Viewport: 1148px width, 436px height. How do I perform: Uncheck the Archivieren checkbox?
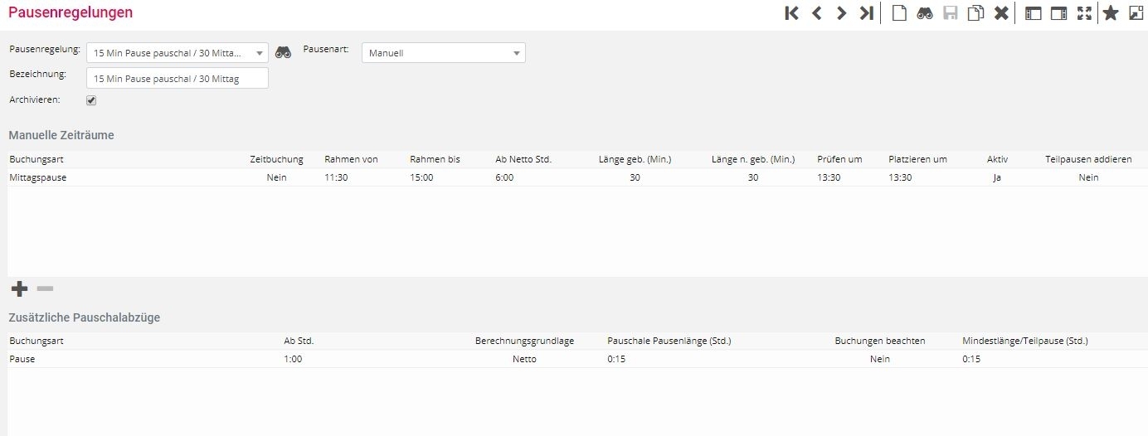pos(91,100)
